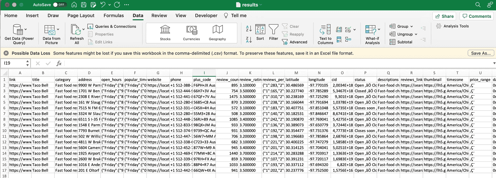Viewport: 496px width, 178px height.
Task: Select the Currencies data type
Action: pos(191,33)
